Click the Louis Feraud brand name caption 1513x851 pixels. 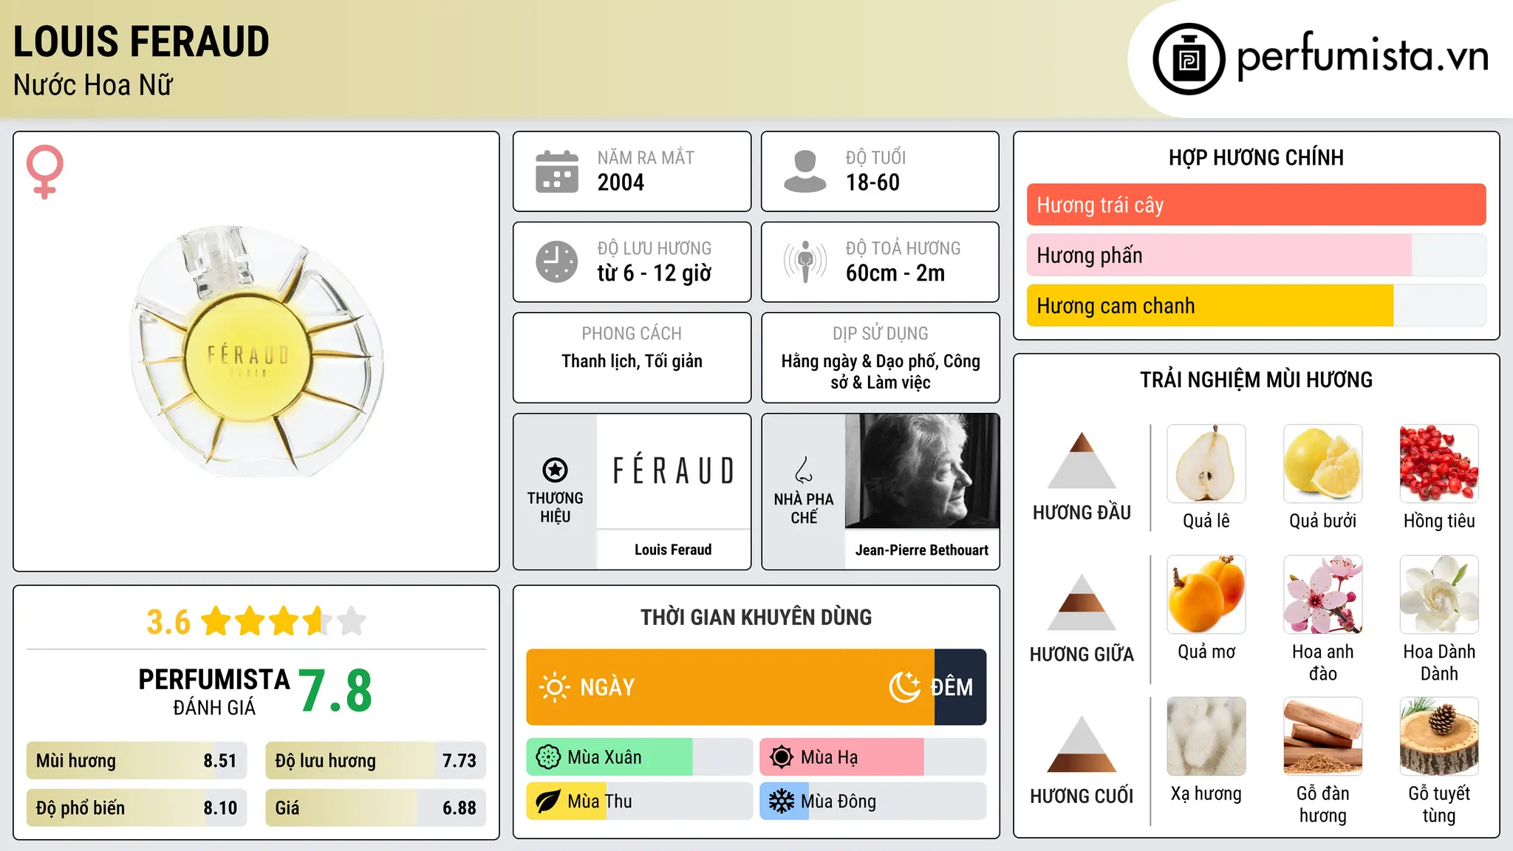click(x=673, y=550)
